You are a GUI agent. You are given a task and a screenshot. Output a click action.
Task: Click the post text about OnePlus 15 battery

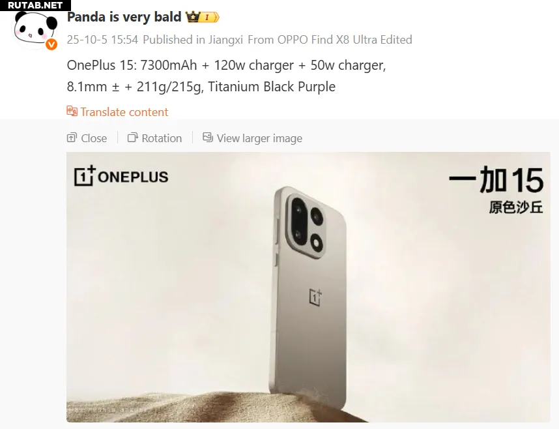click(x=226, y=76)
